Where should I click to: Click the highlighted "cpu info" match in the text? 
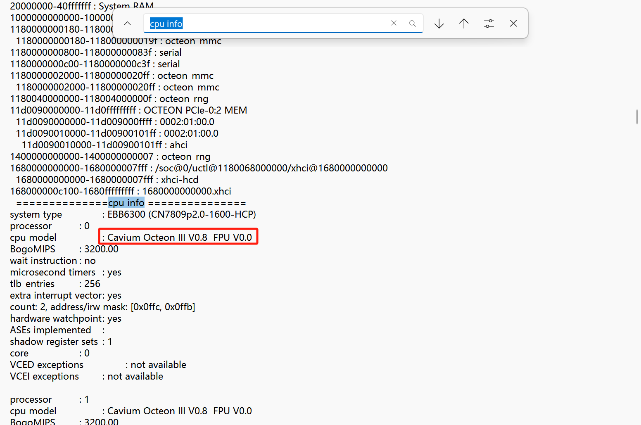coord(126,203)
